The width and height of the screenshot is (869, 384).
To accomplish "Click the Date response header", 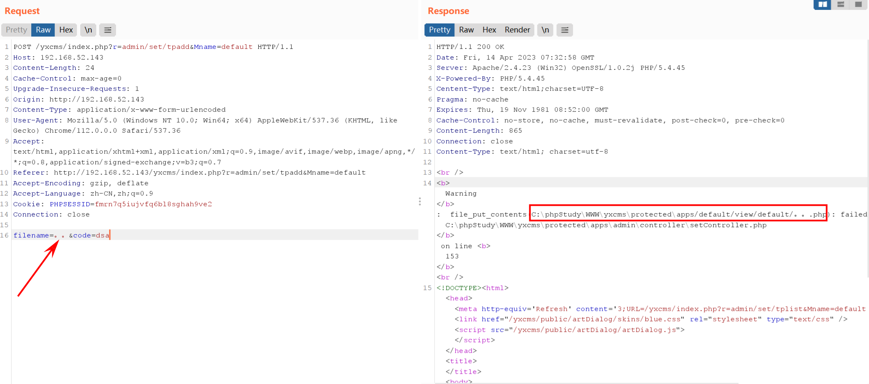I will 515,57.
